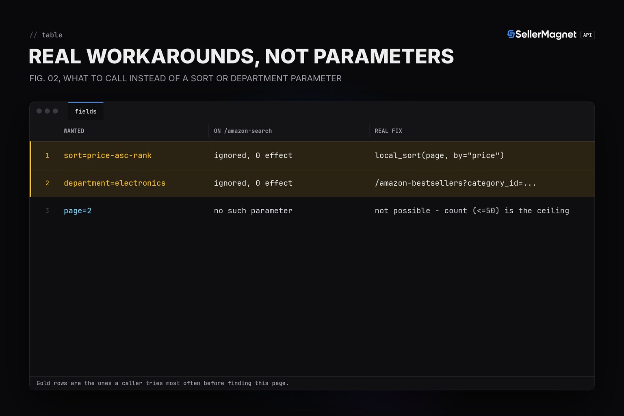The height and width of the screenshot is (416, 624).
Task: Click 'no such parameter' cell
Action: pos(253,211)
